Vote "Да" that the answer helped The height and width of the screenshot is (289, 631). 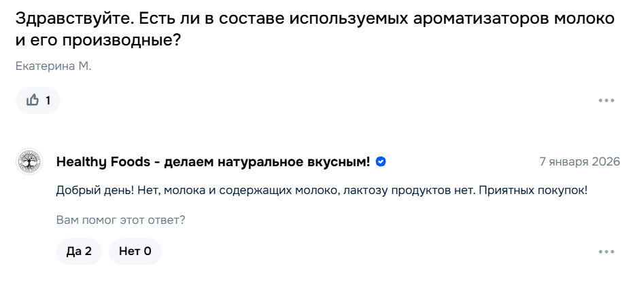(79, 252)
